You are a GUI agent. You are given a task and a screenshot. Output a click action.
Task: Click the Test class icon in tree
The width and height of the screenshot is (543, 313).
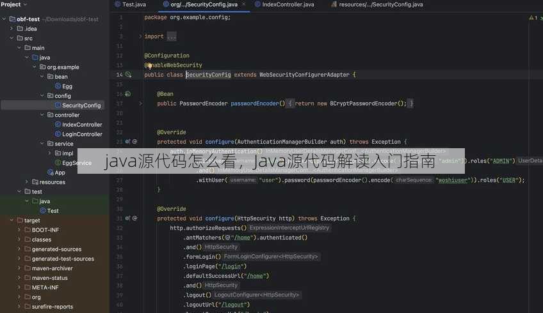43,210
